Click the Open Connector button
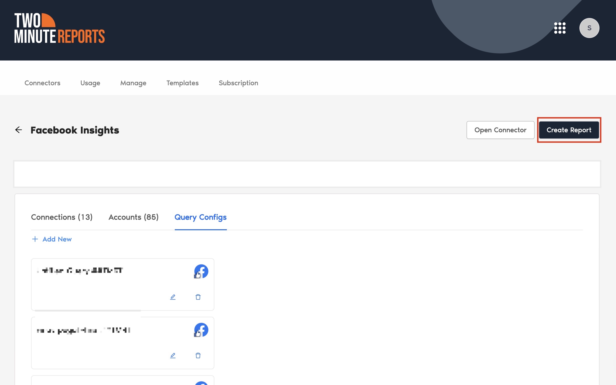 500,130
